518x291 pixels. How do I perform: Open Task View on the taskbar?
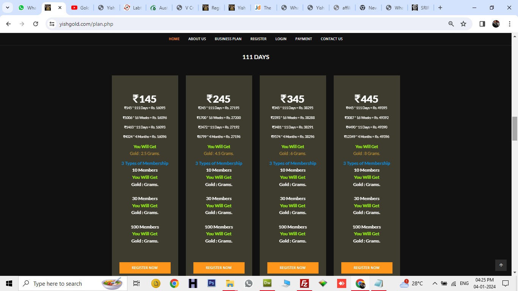(x=137, y=283)
